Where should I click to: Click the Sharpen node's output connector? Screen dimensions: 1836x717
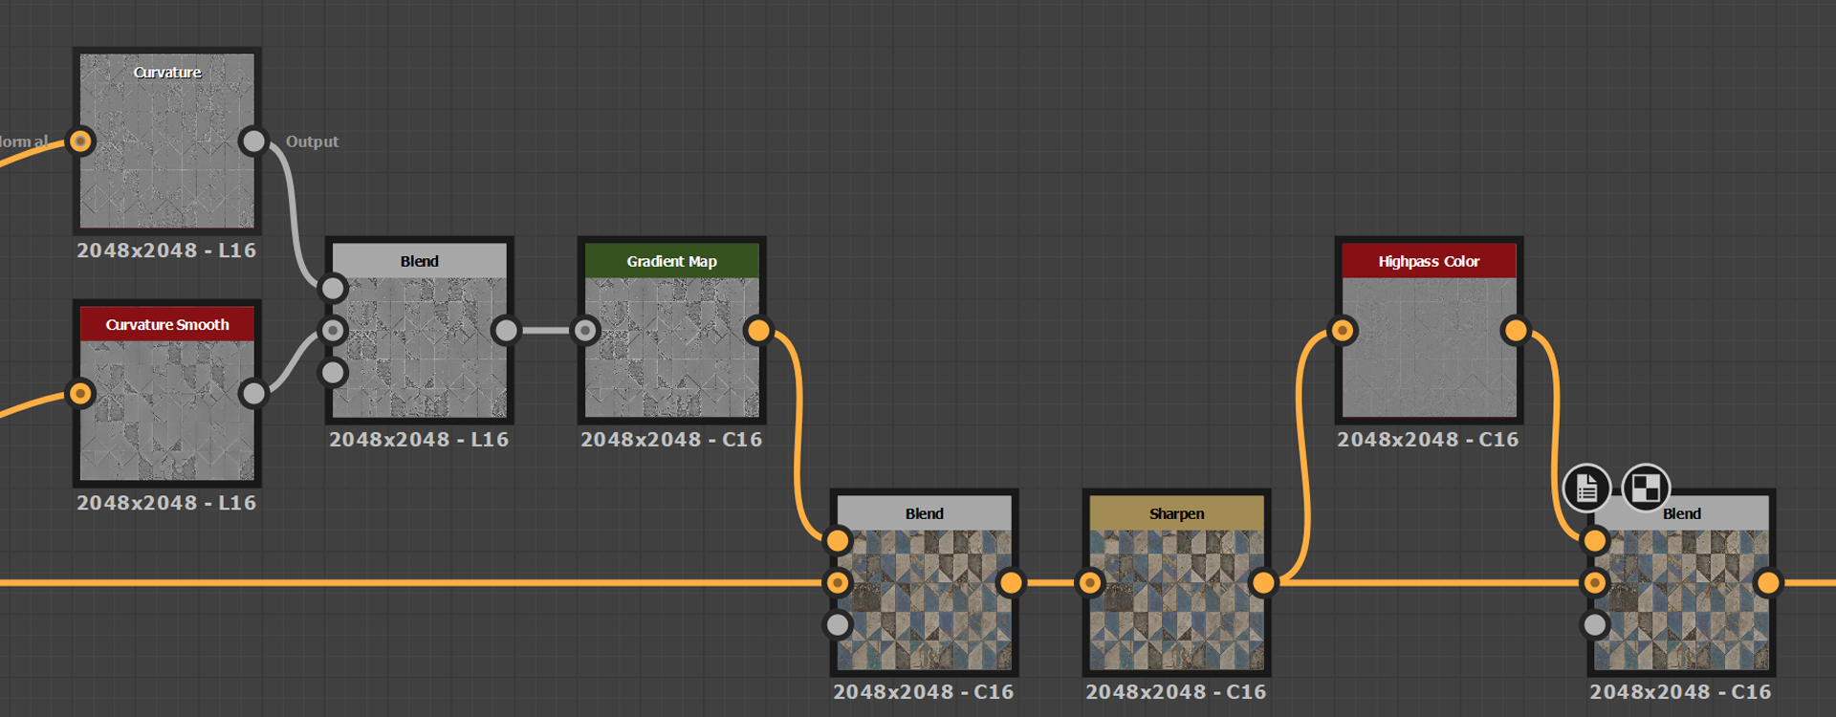[x=1263, y=582]
